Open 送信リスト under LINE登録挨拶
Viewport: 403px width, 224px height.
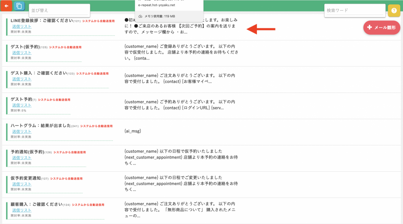tap(22, 26)
